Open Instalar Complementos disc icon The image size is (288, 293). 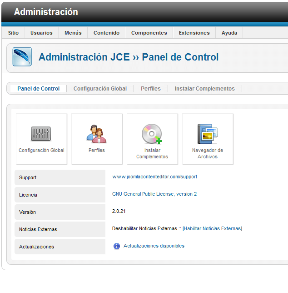[152, 134]
